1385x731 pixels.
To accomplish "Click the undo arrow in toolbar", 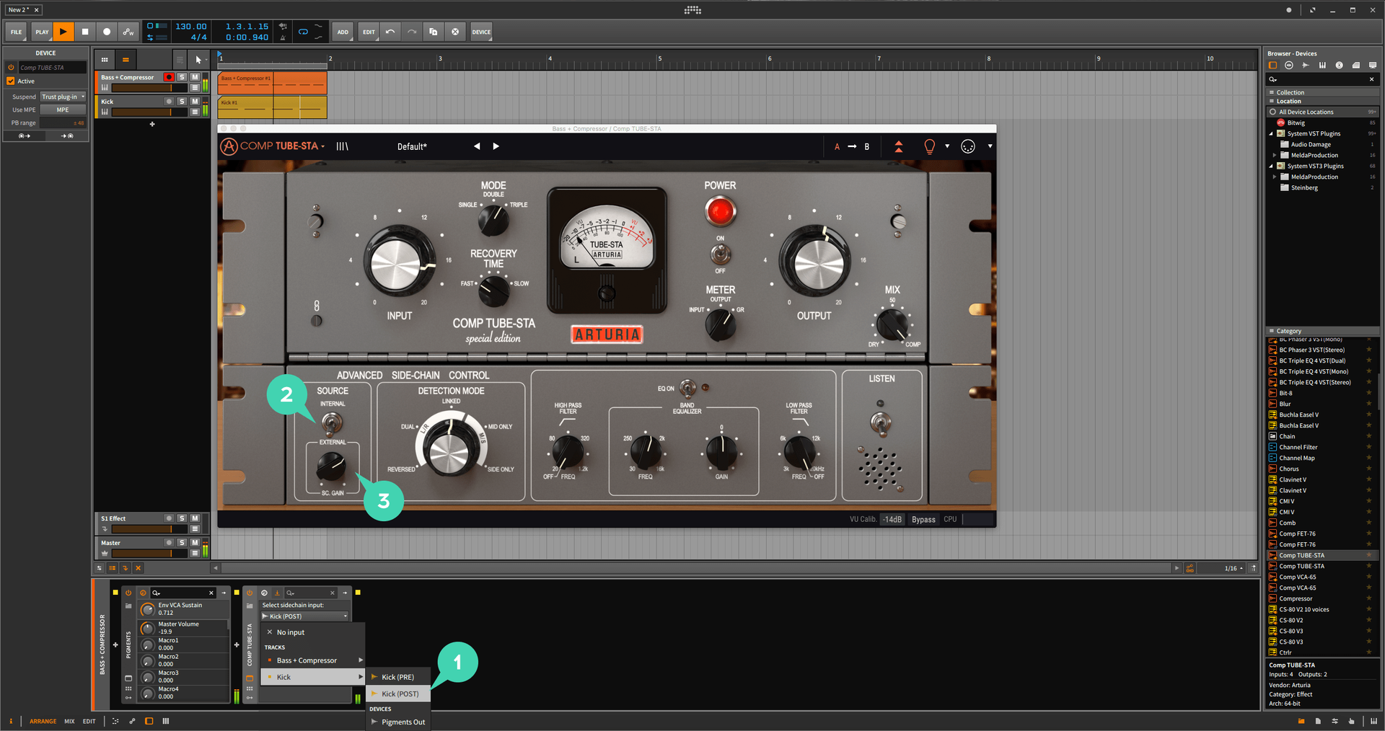I will tap(390, 32).
